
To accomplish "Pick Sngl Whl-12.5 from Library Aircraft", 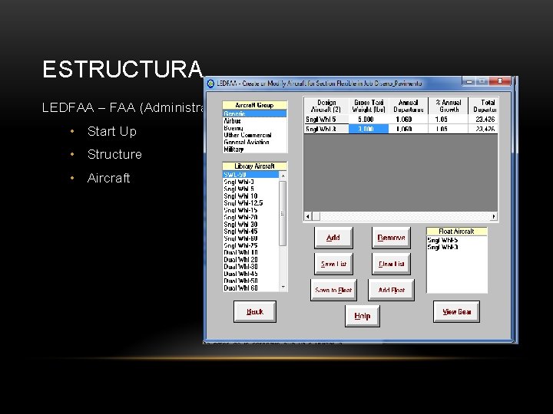I will [250, 202].
